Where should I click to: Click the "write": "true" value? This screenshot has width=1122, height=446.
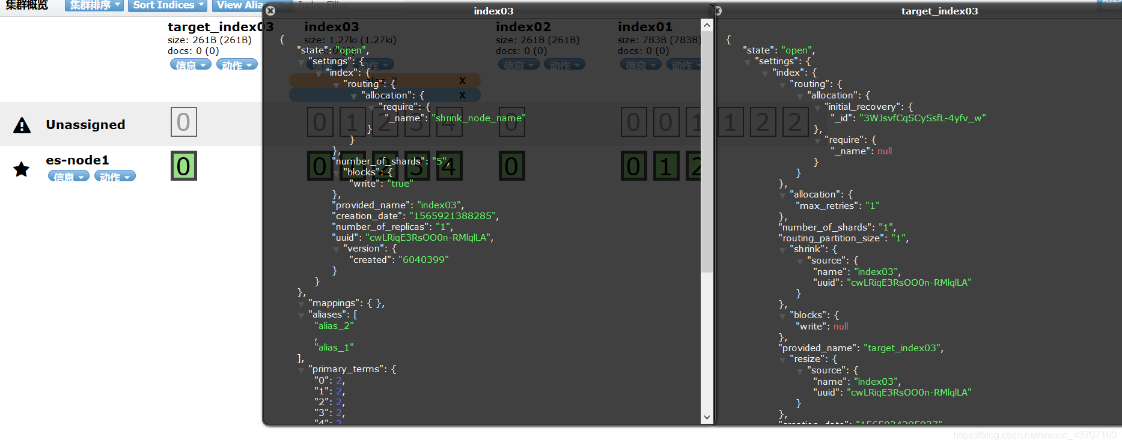pyautogui.click(x=400, y=184)
